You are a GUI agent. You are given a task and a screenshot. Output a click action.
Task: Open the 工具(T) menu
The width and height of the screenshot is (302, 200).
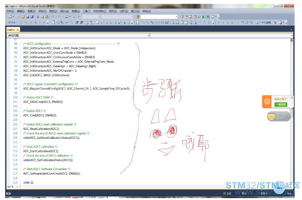[x=87, y=11]
